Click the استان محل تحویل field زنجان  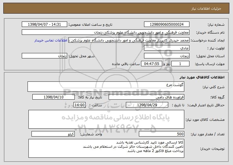coord(166,56)
